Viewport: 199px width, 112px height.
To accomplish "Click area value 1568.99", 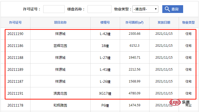I will (x=134, y=81).
